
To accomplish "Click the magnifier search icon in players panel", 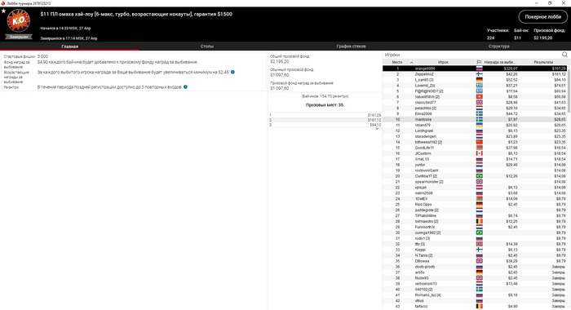I will pos(564,55).
